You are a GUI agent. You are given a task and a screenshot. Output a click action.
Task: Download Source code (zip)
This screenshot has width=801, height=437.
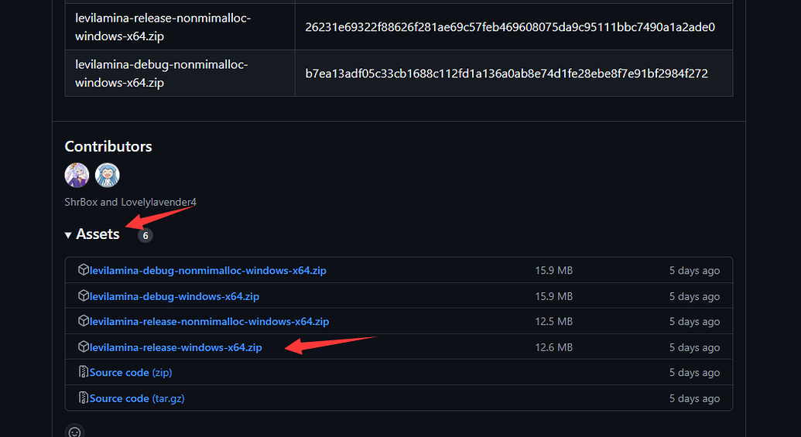130,372
